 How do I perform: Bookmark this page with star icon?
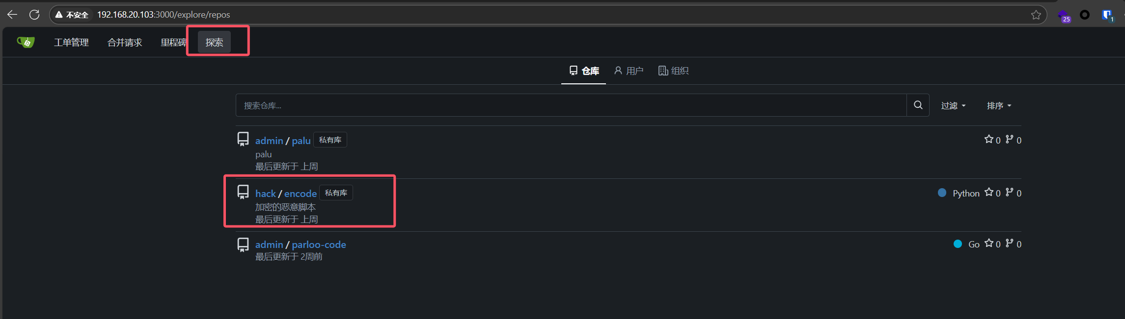pyautogui.click(x=1036, y=15)
